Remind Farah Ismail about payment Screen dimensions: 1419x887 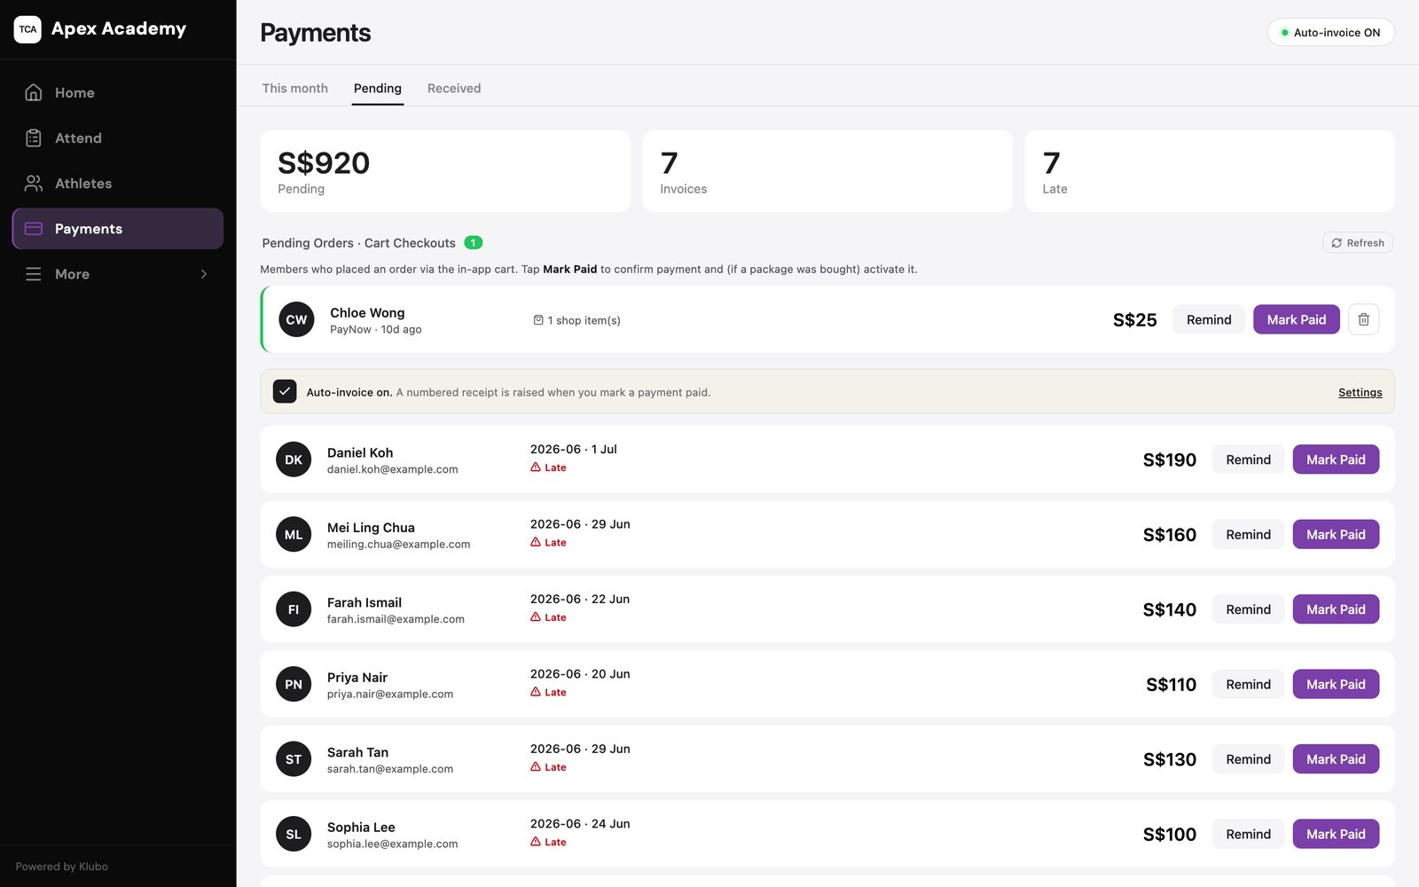pyautogui.click(x=1248, y=609)
